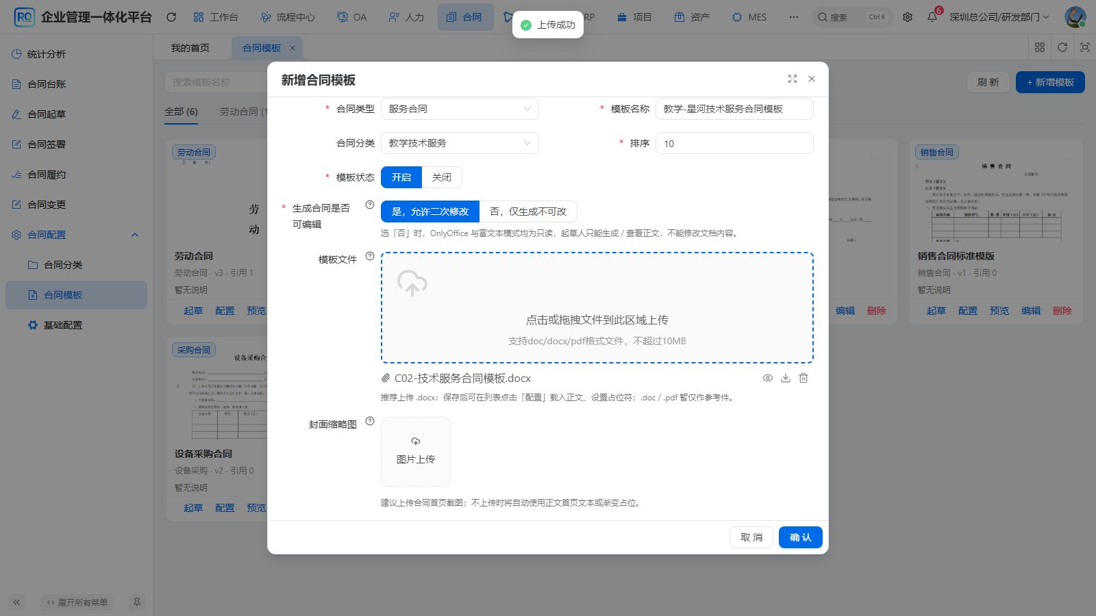
Task: Click 起草 on 销售合同标准模版 card
Action: [x=936, y=311]
